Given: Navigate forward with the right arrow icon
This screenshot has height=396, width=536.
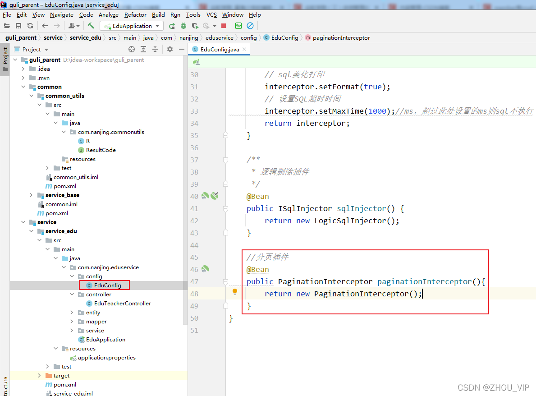Looking at the screenshot, I should coord(57,26).
